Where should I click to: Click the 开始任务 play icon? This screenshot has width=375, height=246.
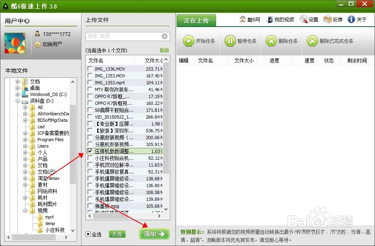(x=188, y=41)
